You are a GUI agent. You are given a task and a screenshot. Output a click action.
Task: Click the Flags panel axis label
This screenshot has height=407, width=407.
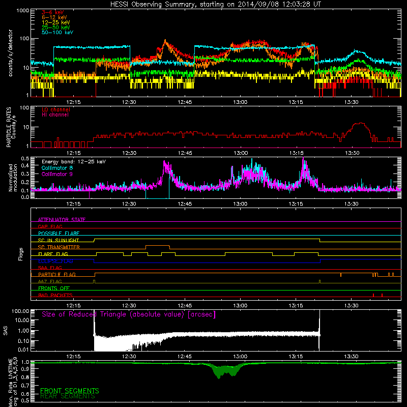(20, 254)
